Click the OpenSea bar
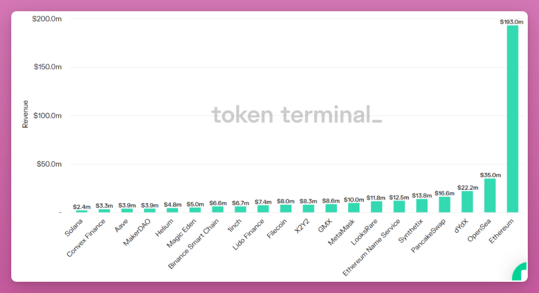This screenshot has width=539, height=293. tap(490, 195)
